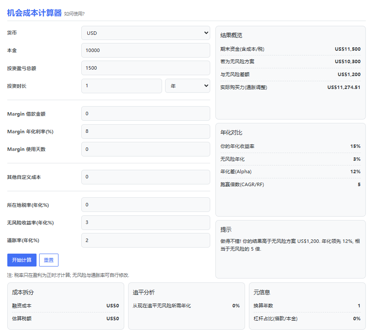This screenshot has height=334, width=371.
Task: Click the 期末资金 result value US$11,500
Action: coord(347,49)
